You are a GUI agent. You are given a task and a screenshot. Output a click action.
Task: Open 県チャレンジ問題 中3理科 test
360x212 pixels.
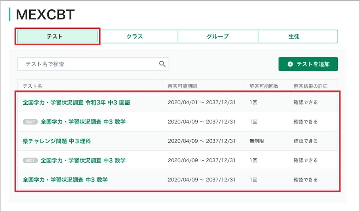pyautogui.click(x=57, y=141)
